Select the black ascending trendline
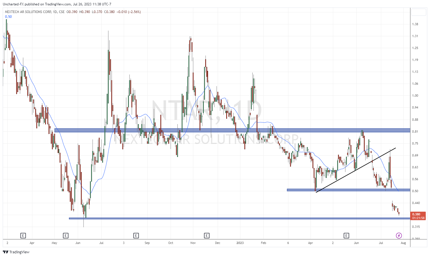Image resolution: width=430 pixels, height=257 pixels. point(356,170)
